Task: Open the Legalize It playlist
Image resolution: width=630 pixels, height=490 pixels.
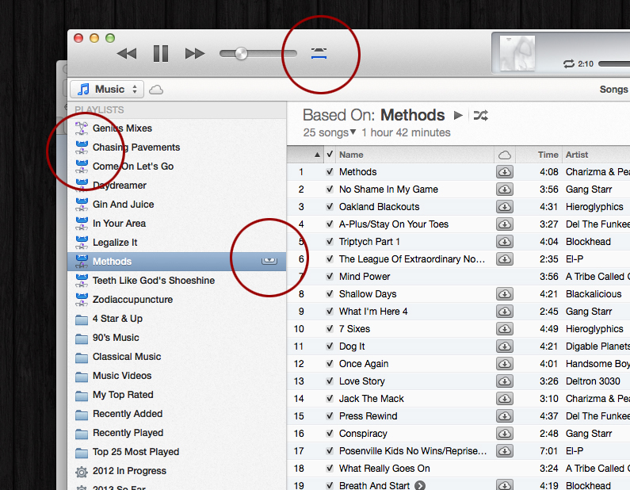Action: [x=177, y=243]
